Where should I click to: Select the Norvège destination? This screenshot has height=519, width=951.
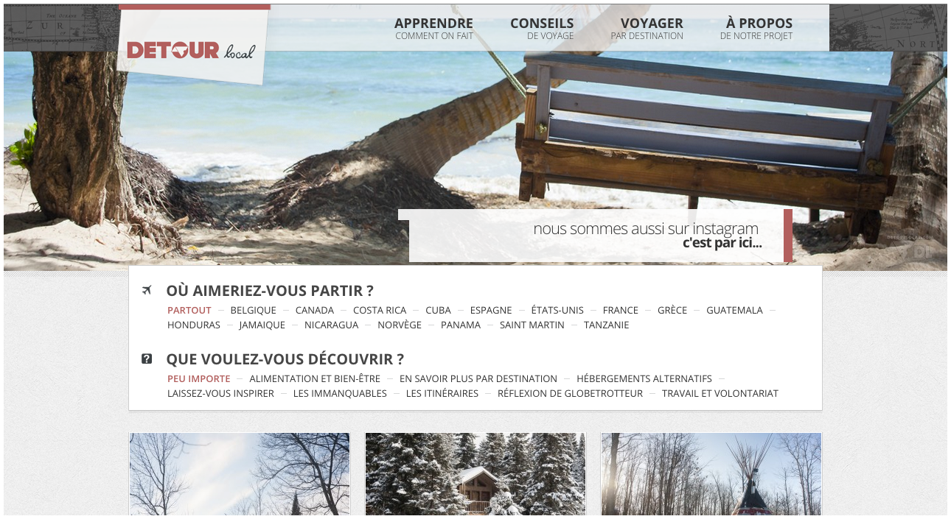[x=400, y=325]
